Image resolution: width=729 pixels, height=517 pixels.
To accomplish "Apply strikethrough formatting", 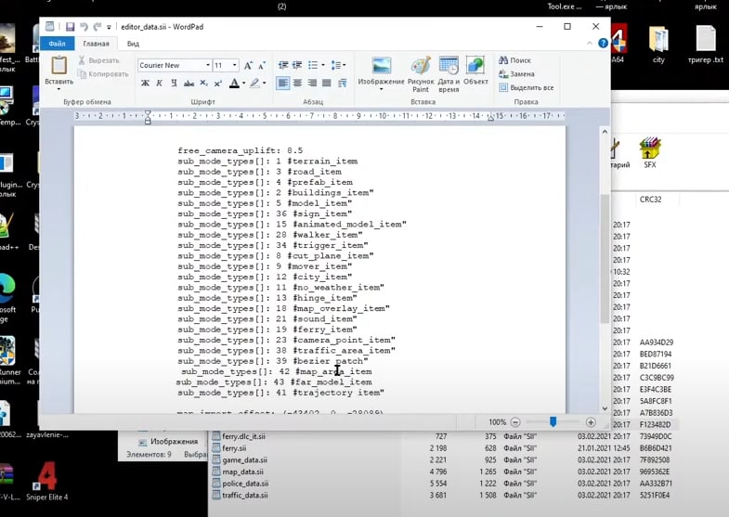I will (x=189, y=84).
